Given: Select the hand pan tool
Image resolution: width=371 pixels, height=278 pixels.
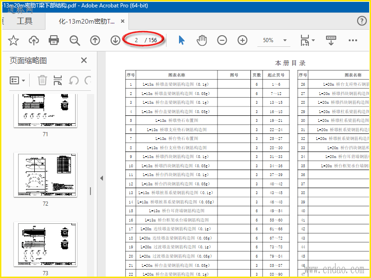Looking at the screenshot, I should tap(202, 40).
